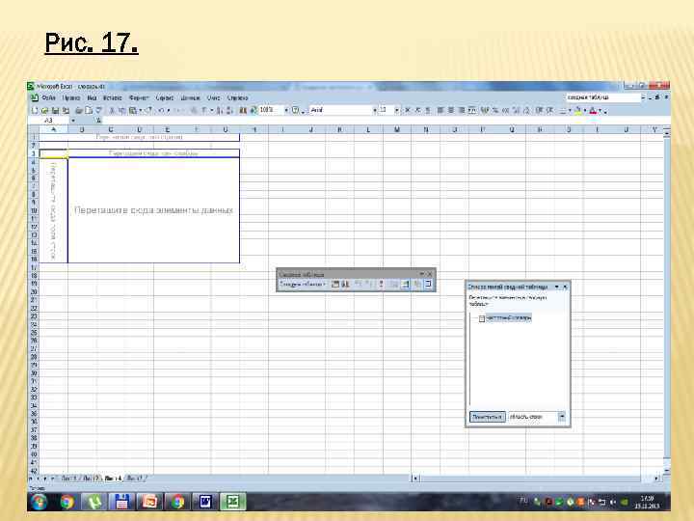Click the red Font Color swatch

[593, 110]
